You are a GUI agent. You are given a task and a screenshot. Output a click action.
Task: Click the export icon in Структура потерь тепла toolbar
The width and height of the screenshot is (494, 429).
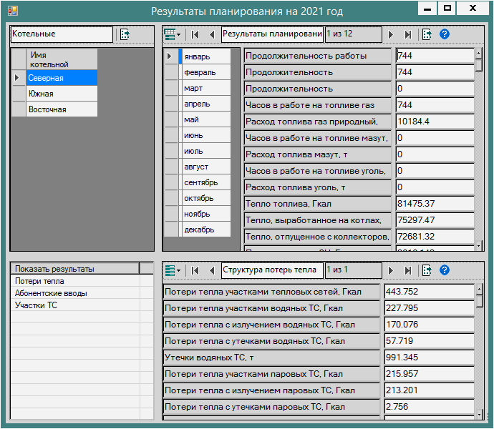427,270
